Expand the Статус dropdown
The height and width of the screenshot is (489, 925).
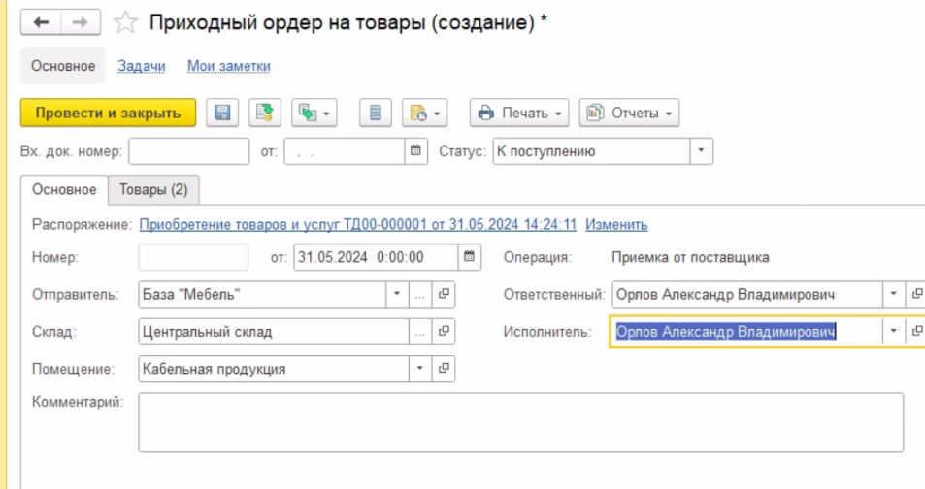pos(701,151)
